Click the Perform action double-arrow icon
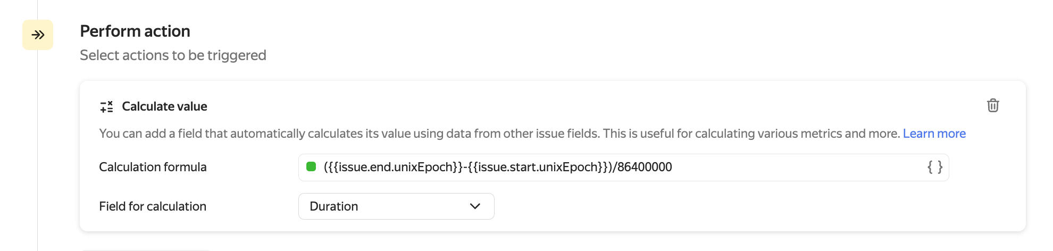Screen dimensions: 1053x251 38,35
